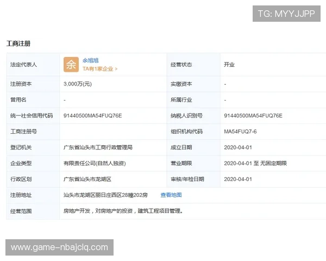Select the 审核/年检日期 date value
Viewport: 326px width, 261px height.
click(x=238, y=179)
